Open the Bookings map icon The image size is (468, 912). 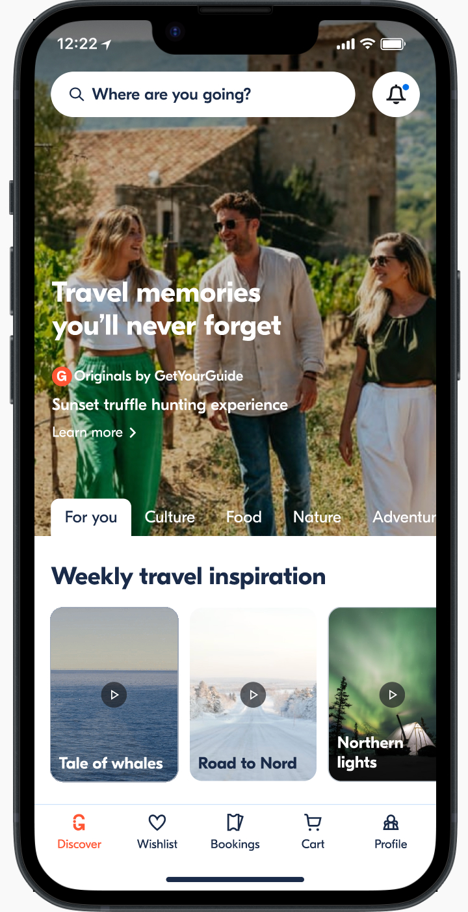click(235, 823)
